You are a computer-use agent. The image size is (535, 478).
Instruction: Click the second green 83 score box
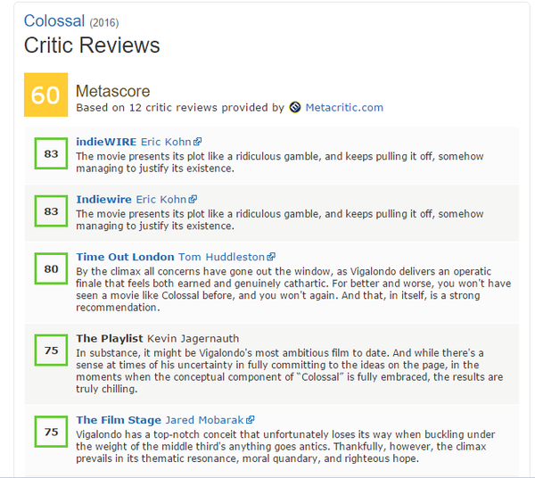pyautogui.click(x=51, y=212)
